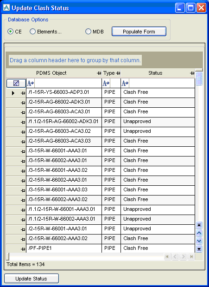Click the pin icon on the /PF-PIPE1 row

23,249
